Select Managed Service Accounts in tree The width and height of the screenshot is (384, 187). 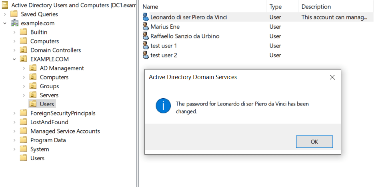(65, 131)
